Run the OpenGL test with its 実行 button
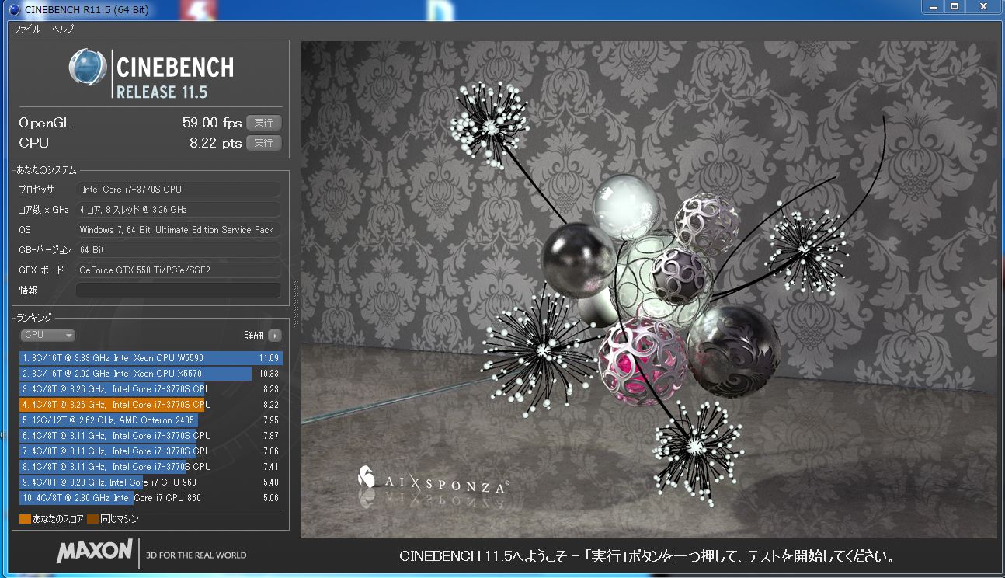 pos(263,123)
